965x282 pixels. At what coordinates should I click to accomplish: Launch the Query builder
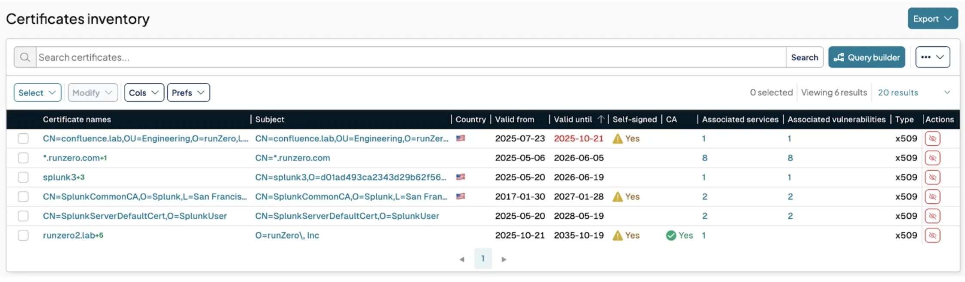click(867, 57)
